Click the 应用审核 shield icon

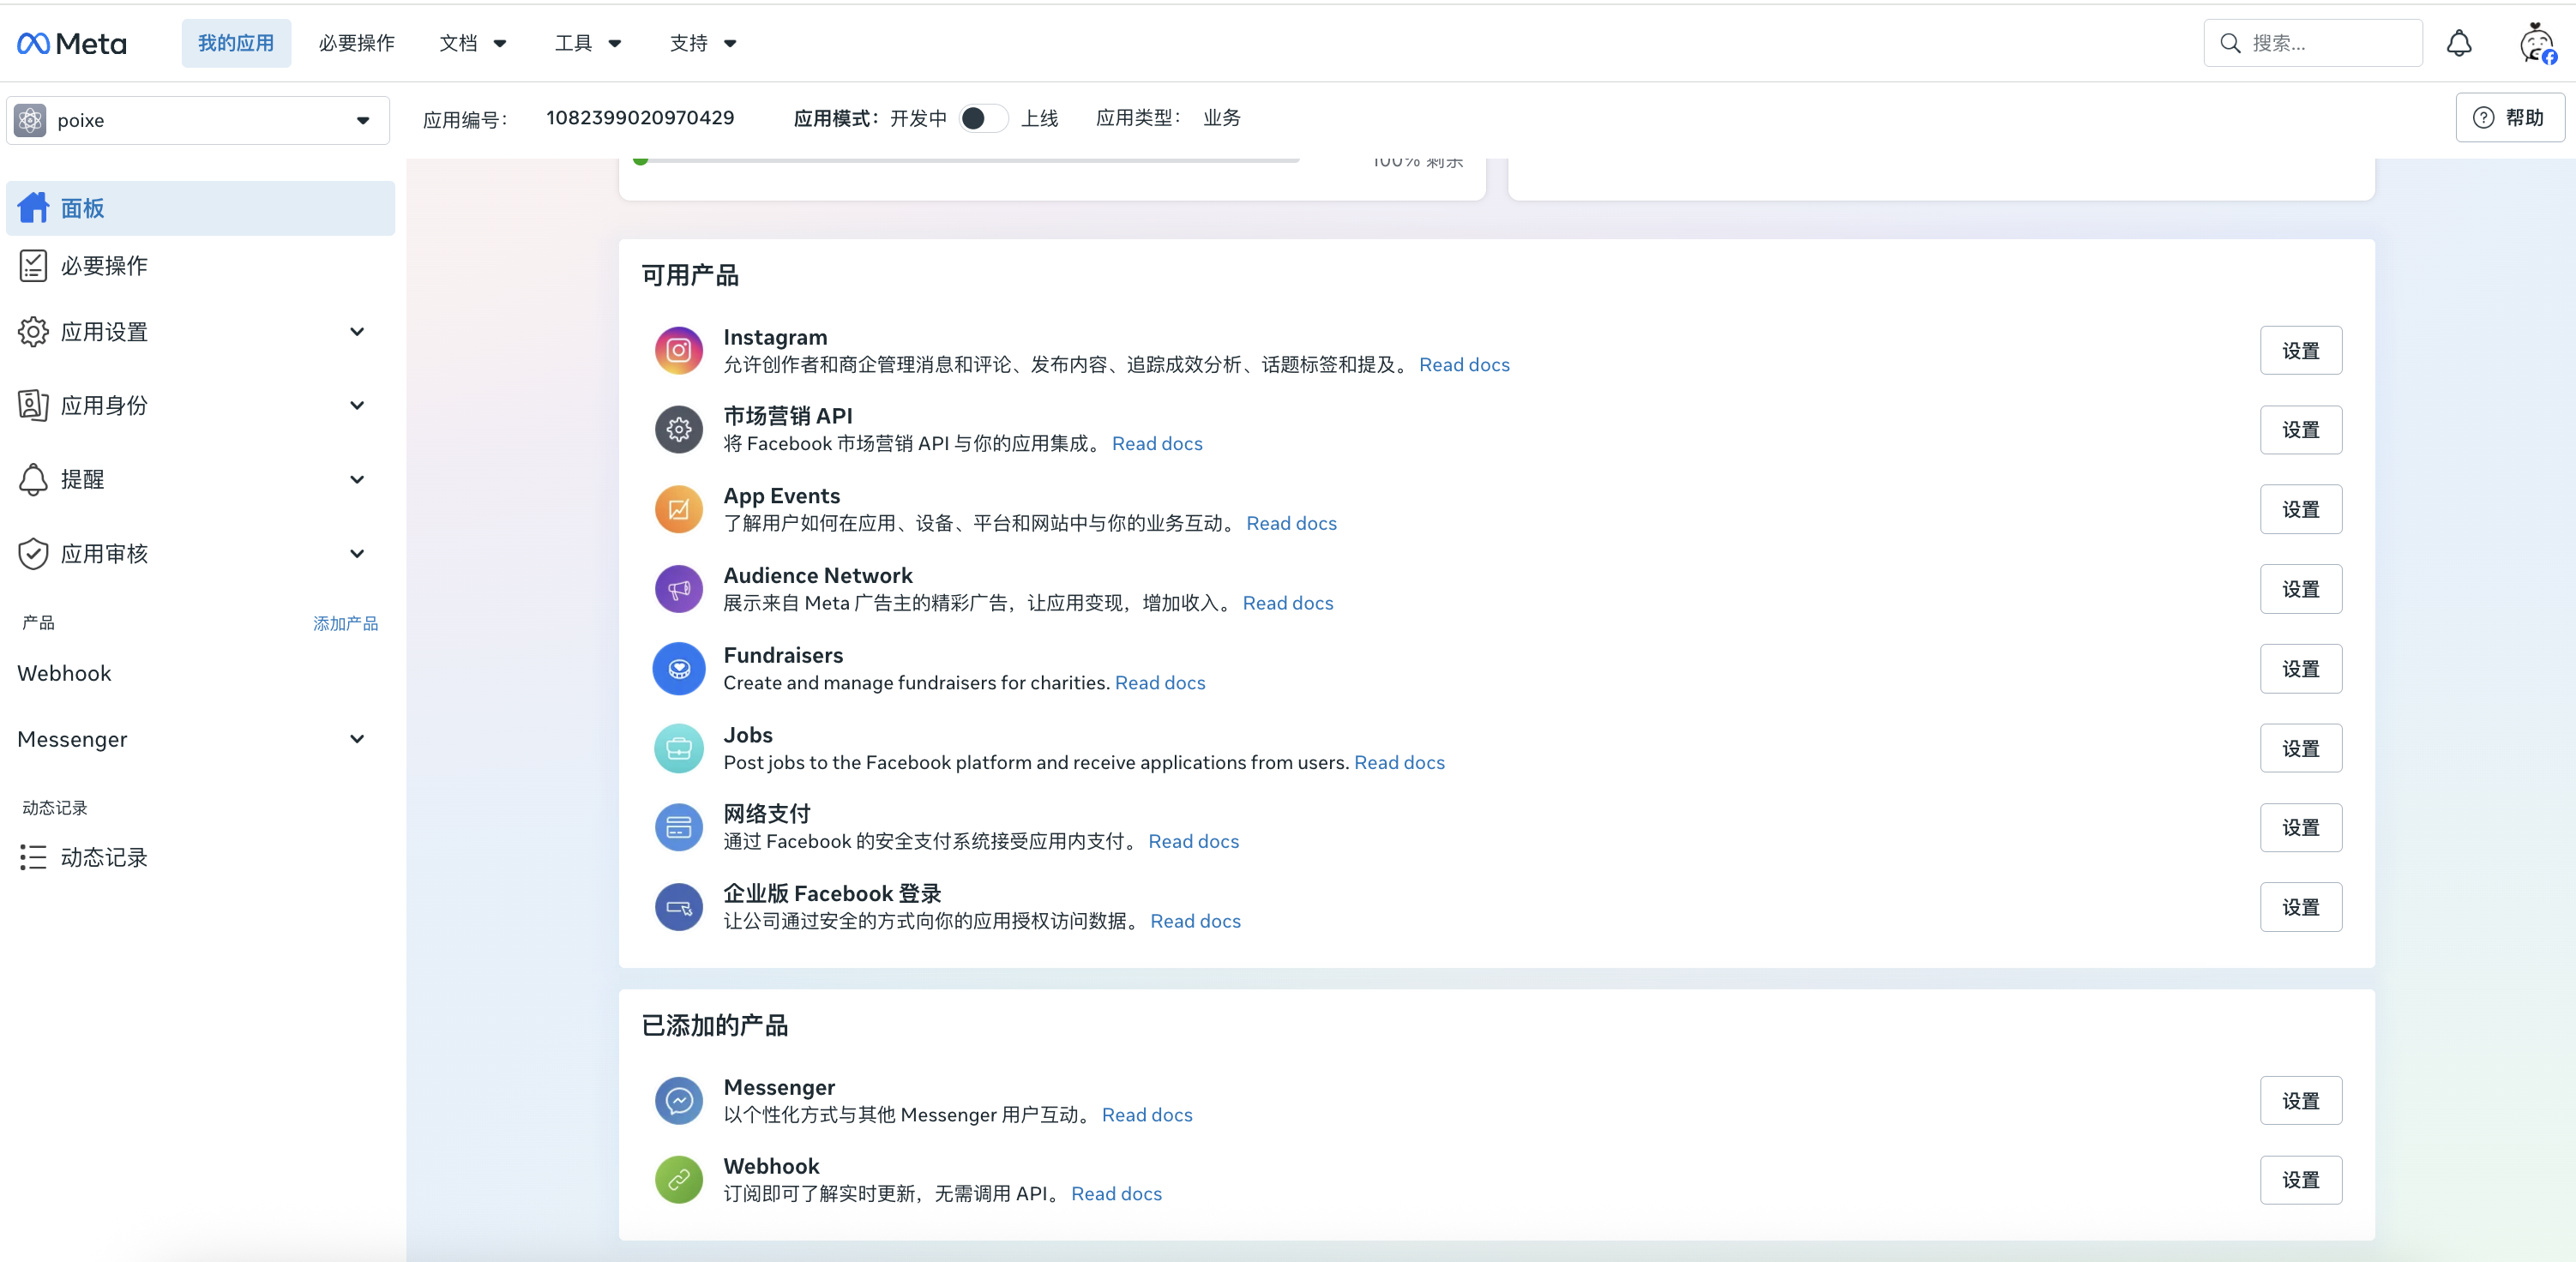[33, 553]
